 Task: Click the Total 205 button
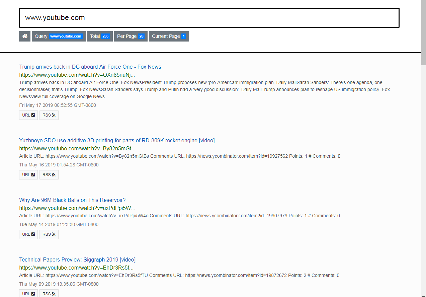coord(100,36)
